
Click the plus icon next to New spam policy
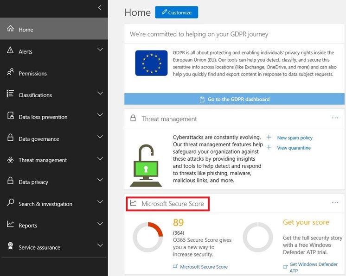pyautogui.click(x=269, y=137)
